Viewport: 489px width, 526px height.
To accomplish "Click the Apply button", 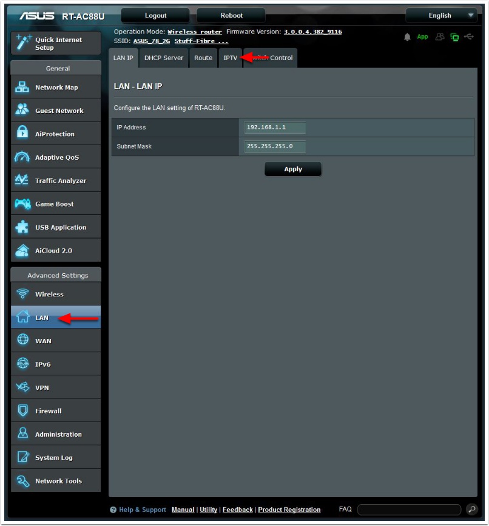I will pos(293,169).
